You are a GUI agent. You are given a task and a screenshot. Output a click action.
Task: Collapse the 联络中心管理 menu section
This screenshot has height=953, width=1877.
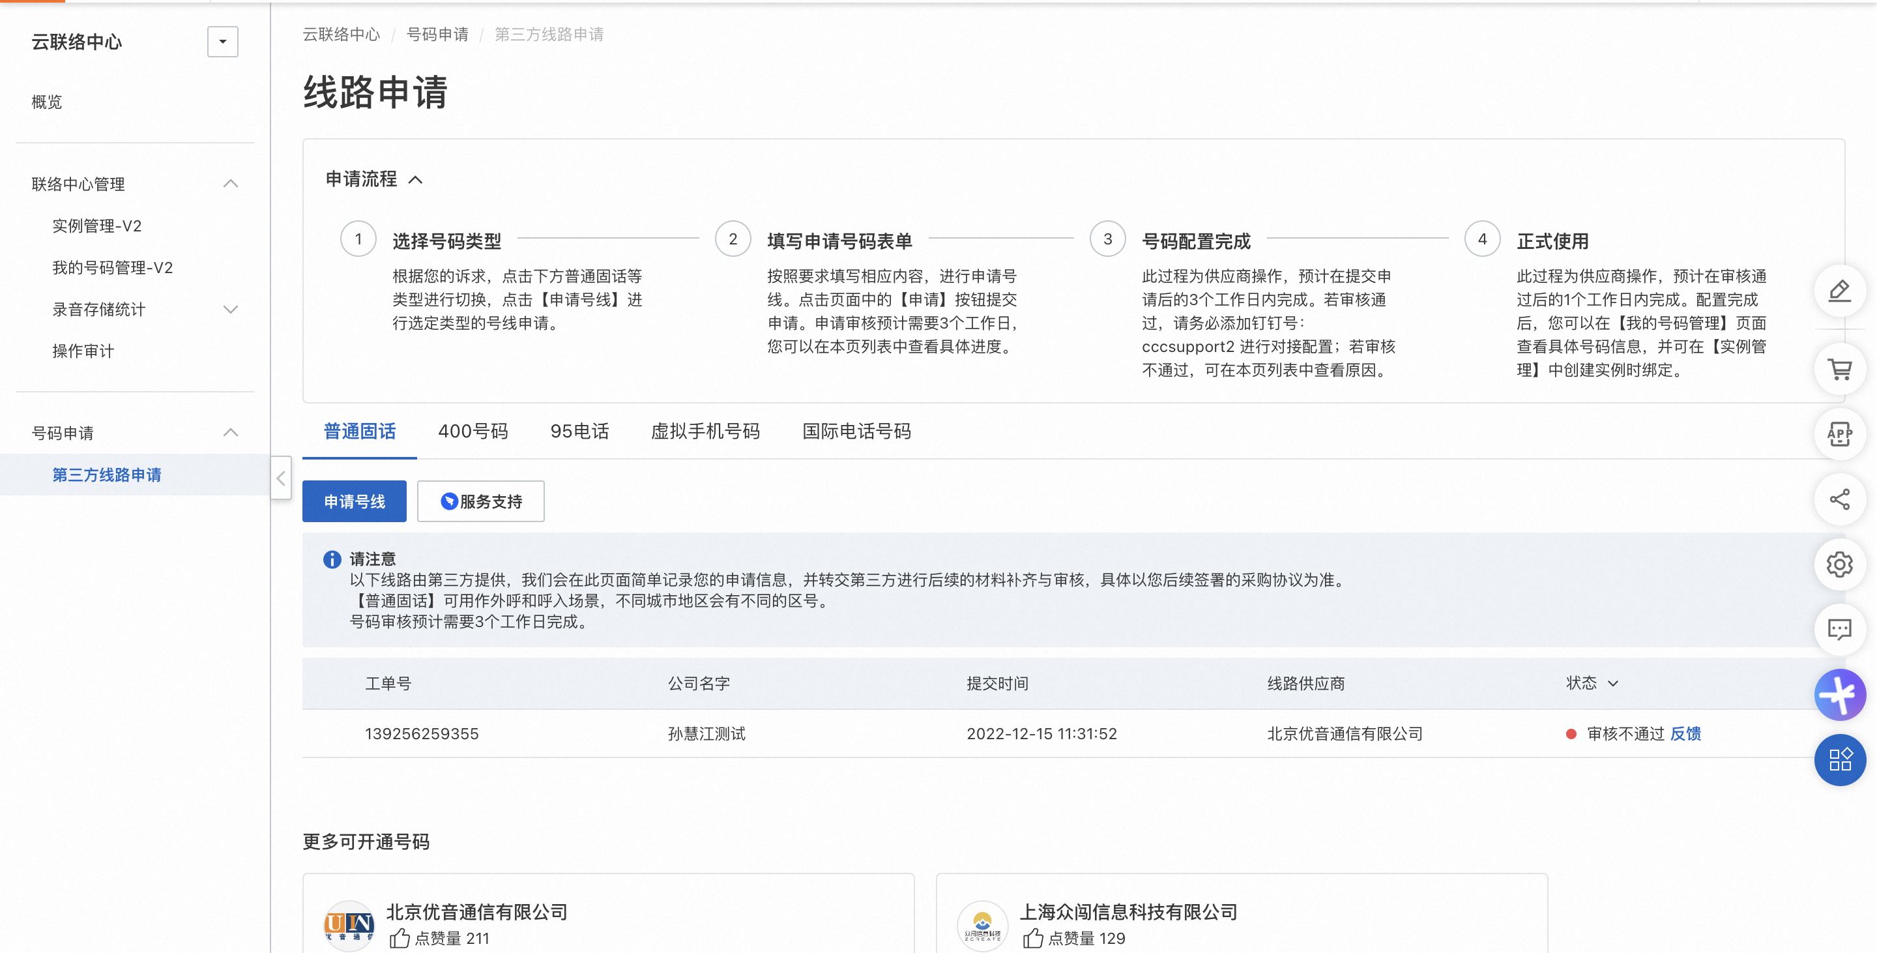[230, 184]
